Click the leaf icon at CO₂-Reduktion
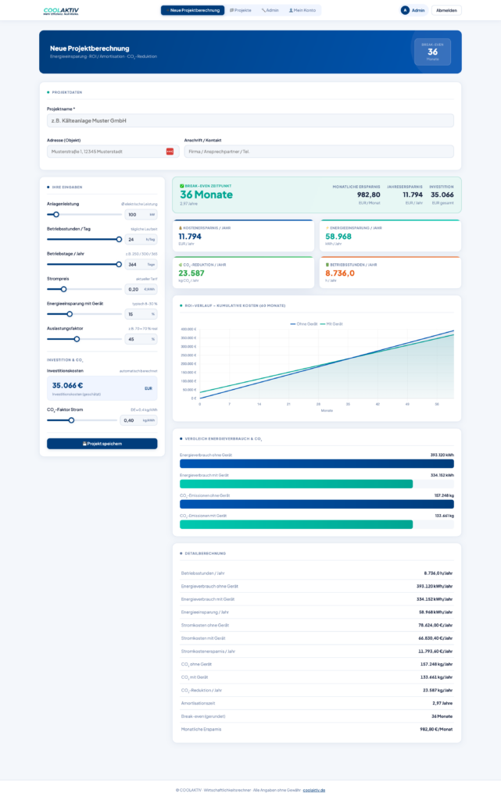 [181, 265]
